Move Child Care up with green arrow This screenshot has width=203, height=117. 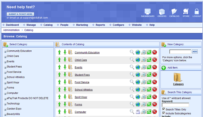(x=59, y=60)
